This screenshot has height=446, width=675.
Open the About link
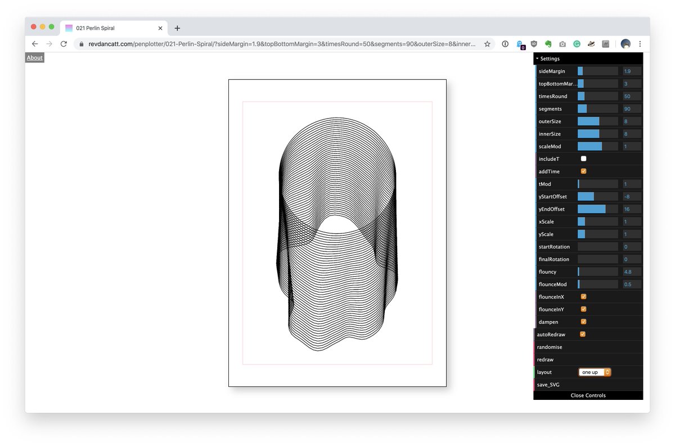pos(35,58)
